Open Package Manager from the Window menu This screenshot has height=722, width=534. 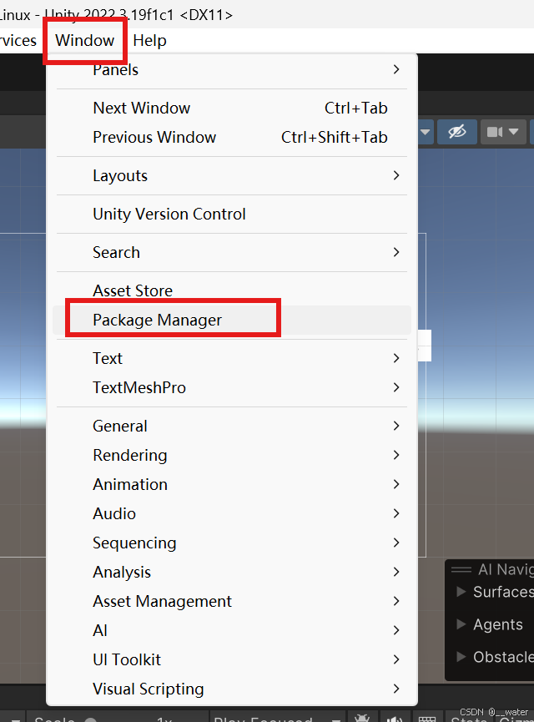232,320
